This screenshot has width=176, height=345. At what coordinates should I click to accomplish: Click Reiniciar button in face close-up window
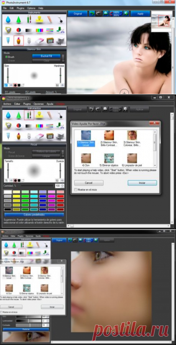coord(26,329)
